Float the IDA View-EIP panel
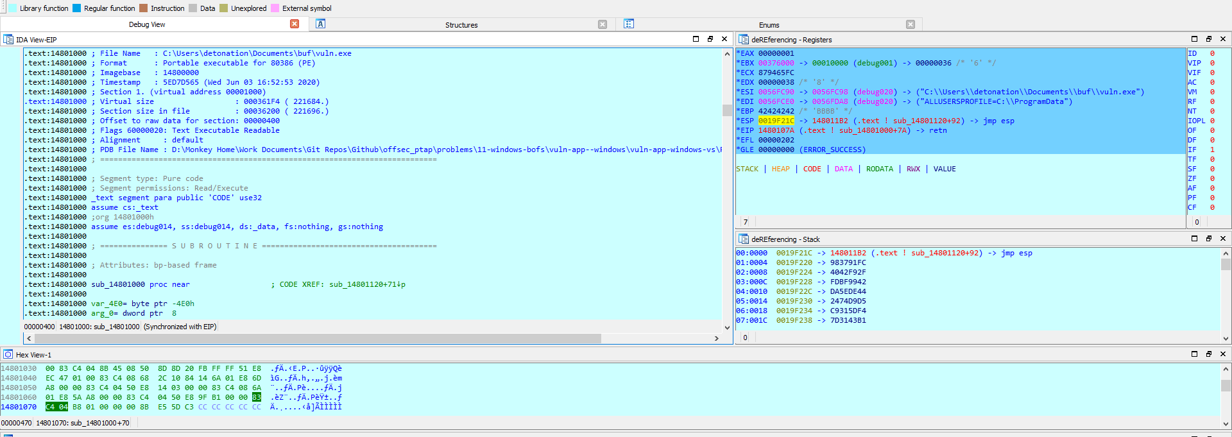The image size is (1232, 437). pos(710,39)
